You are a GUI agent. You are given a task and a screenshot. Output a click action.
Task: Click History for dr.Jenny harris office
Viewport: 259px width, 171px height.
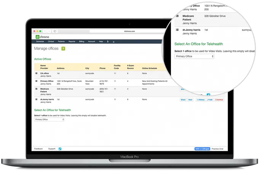[x=201, y=100]
